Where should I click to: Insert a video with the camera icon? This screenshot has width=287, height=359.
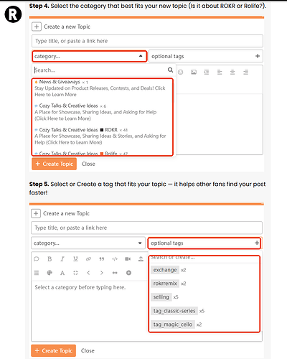(128, 259)
